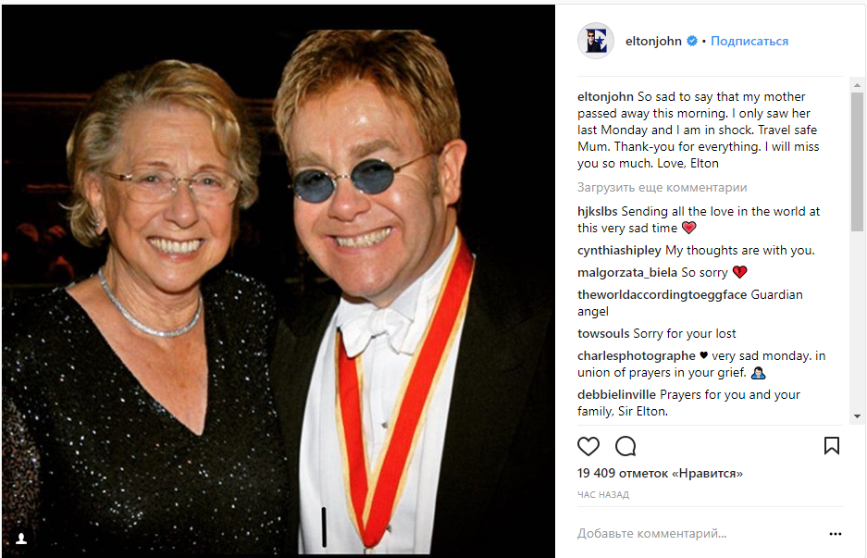This screenshot has width=867, height=558.
Task: Open theworldaccordingtoeggface profile
Action: click(662, 295)
